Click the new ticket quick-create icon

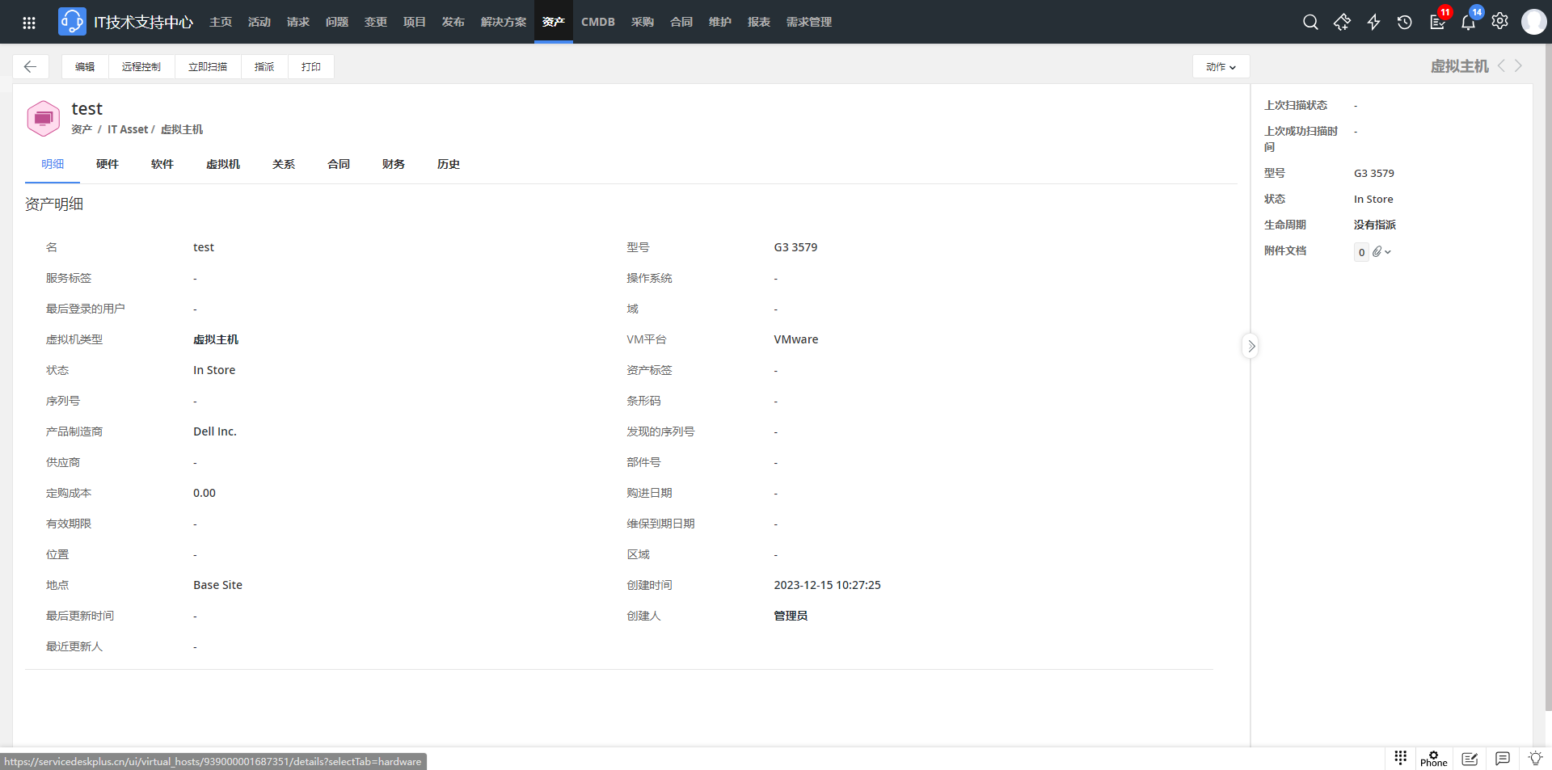1342,22
